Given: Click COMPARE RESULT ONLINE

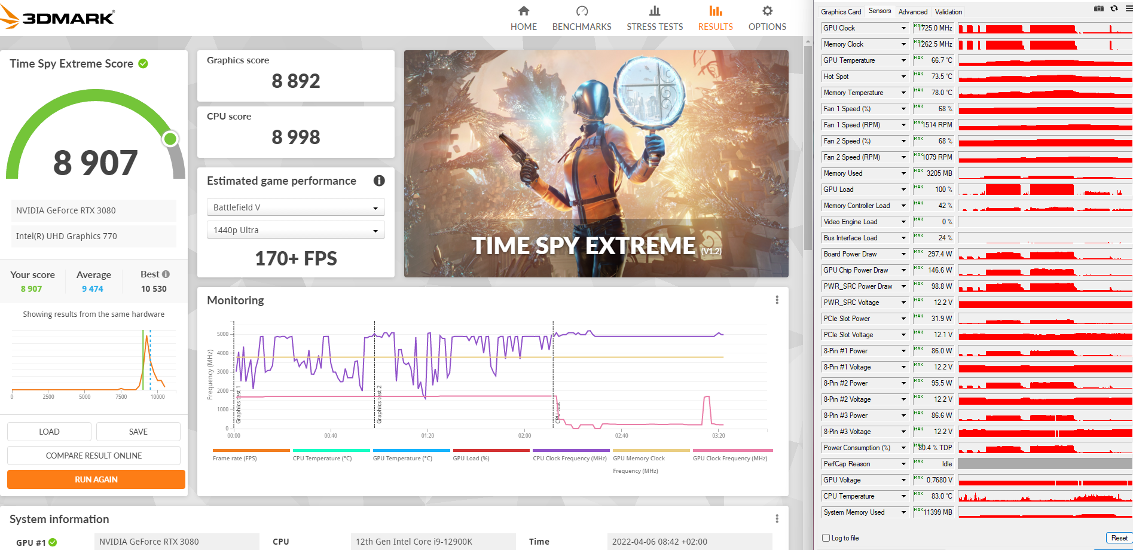Looking at the screenshot, I should point(94,456).
